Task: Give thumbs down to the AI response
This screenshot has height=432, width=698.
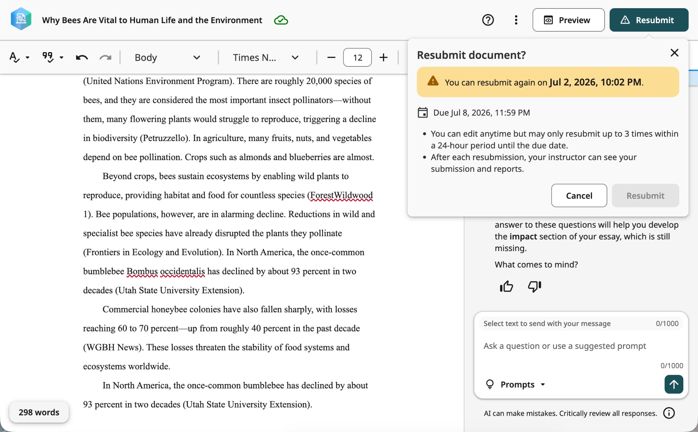Action: [x=534, y=286]
